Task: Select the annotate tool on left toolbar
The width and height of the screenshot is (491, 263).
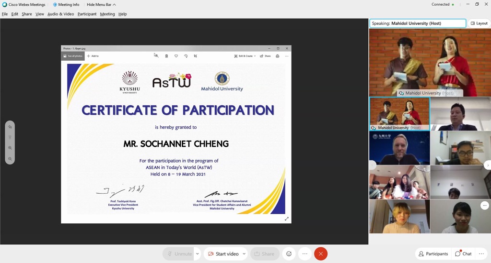Action: 10,127
